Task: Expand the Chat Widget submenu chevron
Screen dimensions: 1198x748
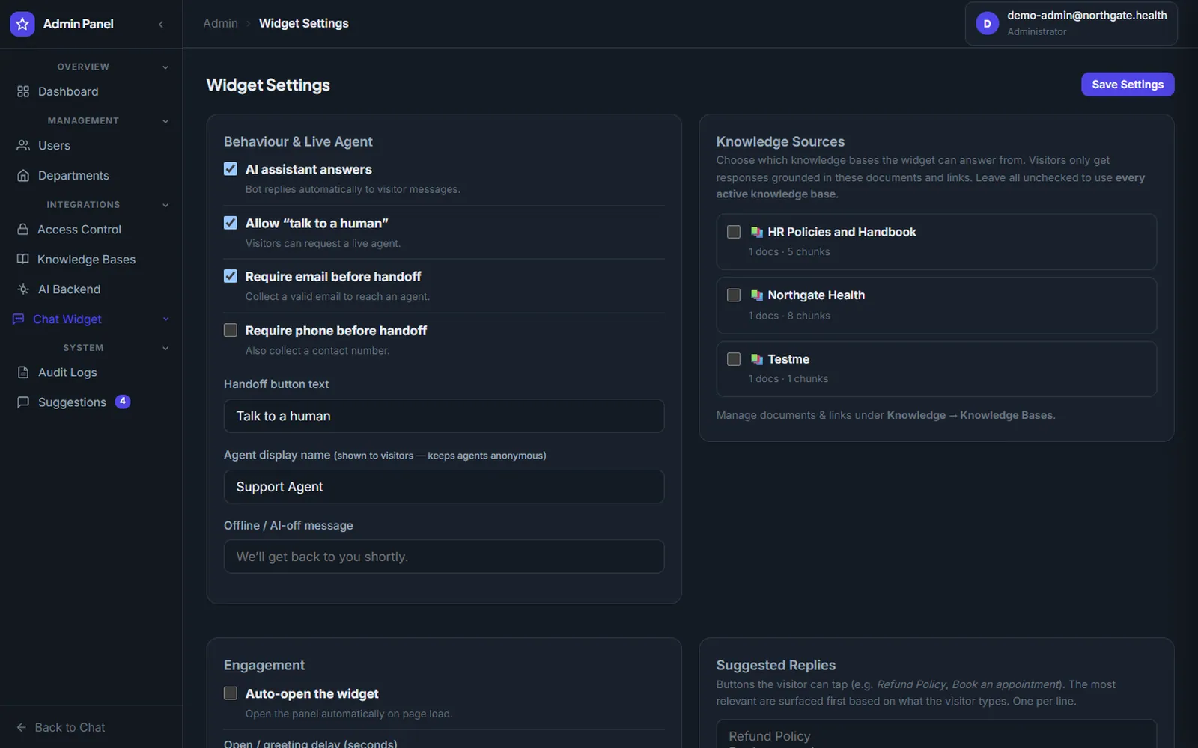Action: coord(165,319)
